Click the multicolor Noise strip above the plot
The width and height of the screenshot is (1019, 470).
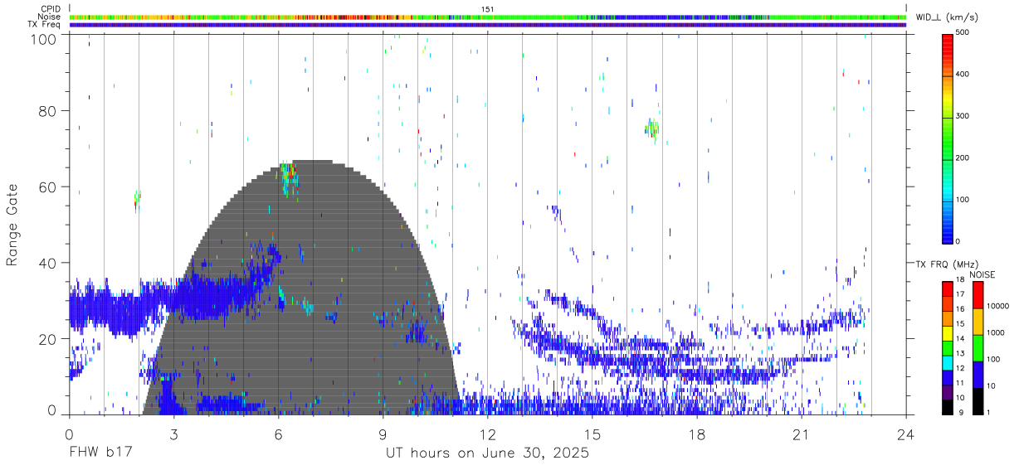click(488, 17)
